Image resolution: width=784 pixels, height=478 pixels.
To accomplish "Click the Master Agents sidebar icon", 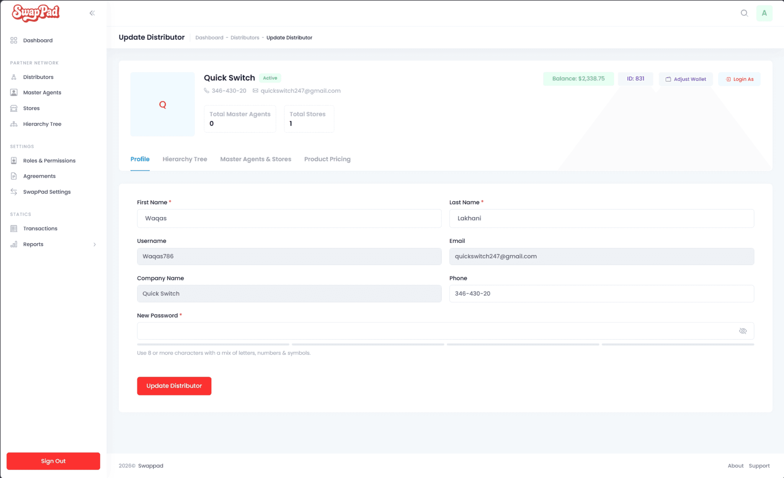I will pyautogui.click(x=14, y=93).
